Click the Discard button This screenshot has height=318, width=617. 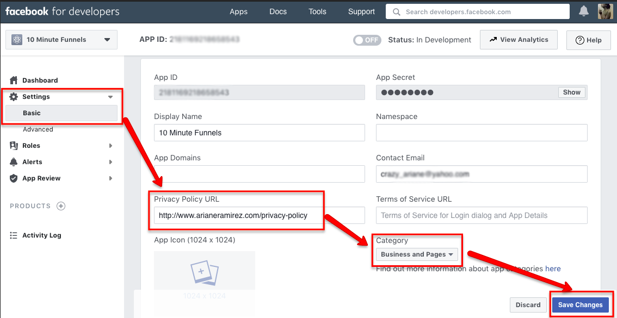[528, 305]
